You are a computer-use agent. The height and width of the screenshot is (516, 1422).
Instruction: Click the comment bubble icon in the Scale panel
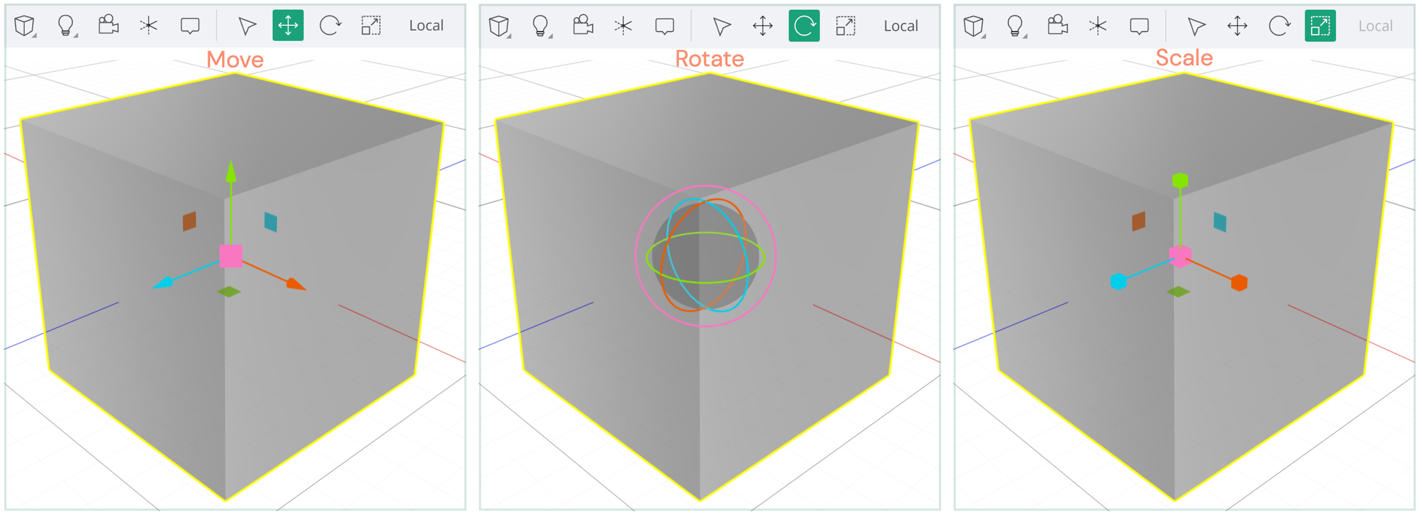point(1139,26)
